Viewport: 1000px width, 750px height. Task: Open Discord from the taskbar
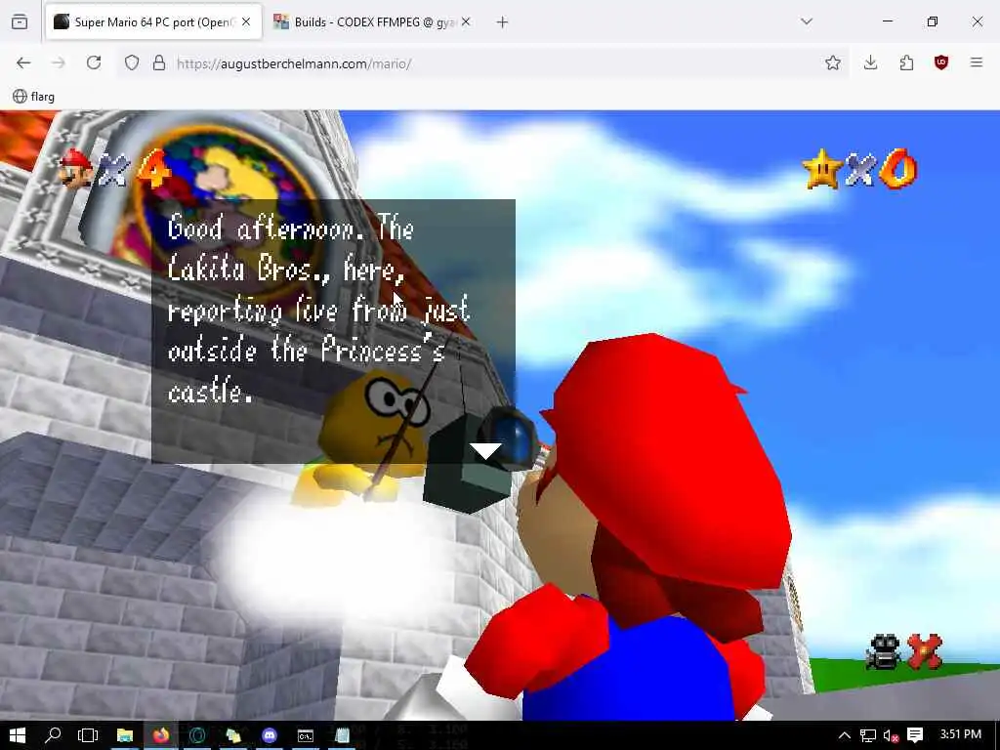(x=270, y=735)
